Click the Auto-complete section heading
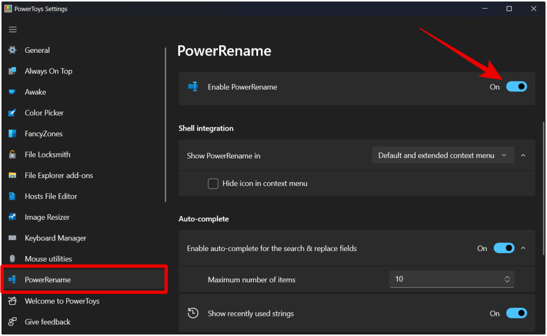This screenshot has width=547, height=336. 203,219
